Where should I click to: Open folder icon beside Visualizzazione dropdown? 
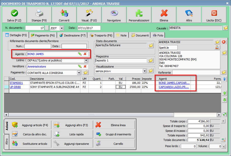coord(151,71)
